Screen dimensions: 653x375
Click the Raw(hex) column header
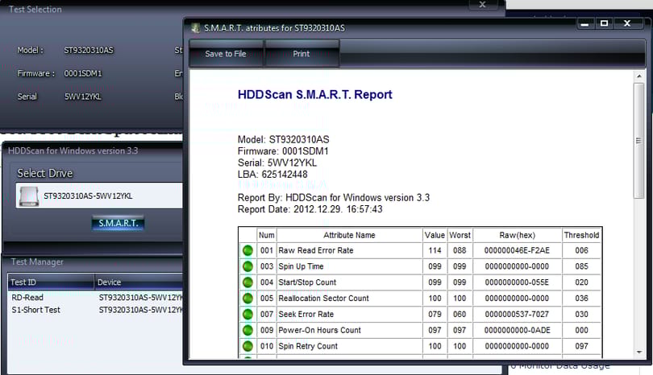point(517,235)
